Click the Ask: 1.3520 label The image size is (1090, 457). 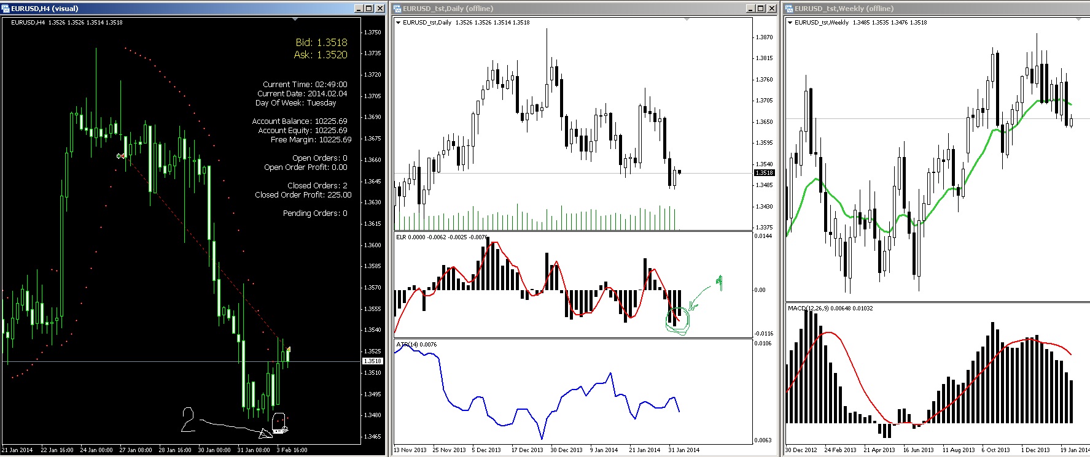321,55
